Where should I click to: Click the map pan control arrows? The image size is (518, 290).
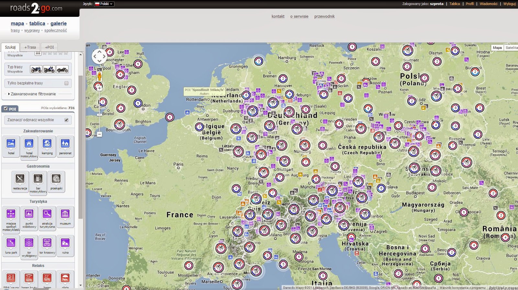(99, 57)
